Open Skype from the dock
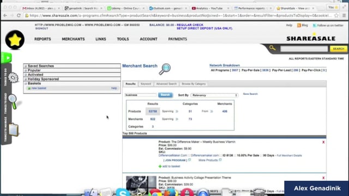This screenshot has height=196, width=349. (x=122, y=192)
